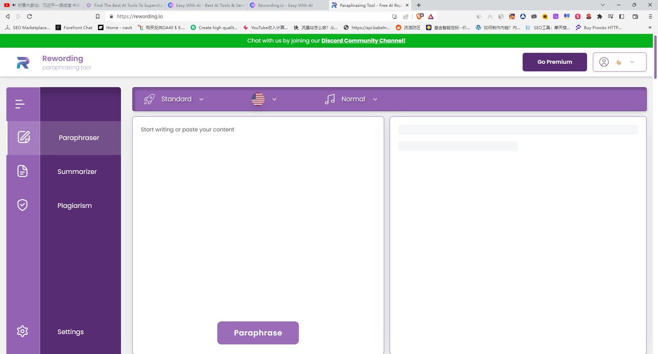
Task: Click the rocket icon beside Standard mode
Action: 149,98
